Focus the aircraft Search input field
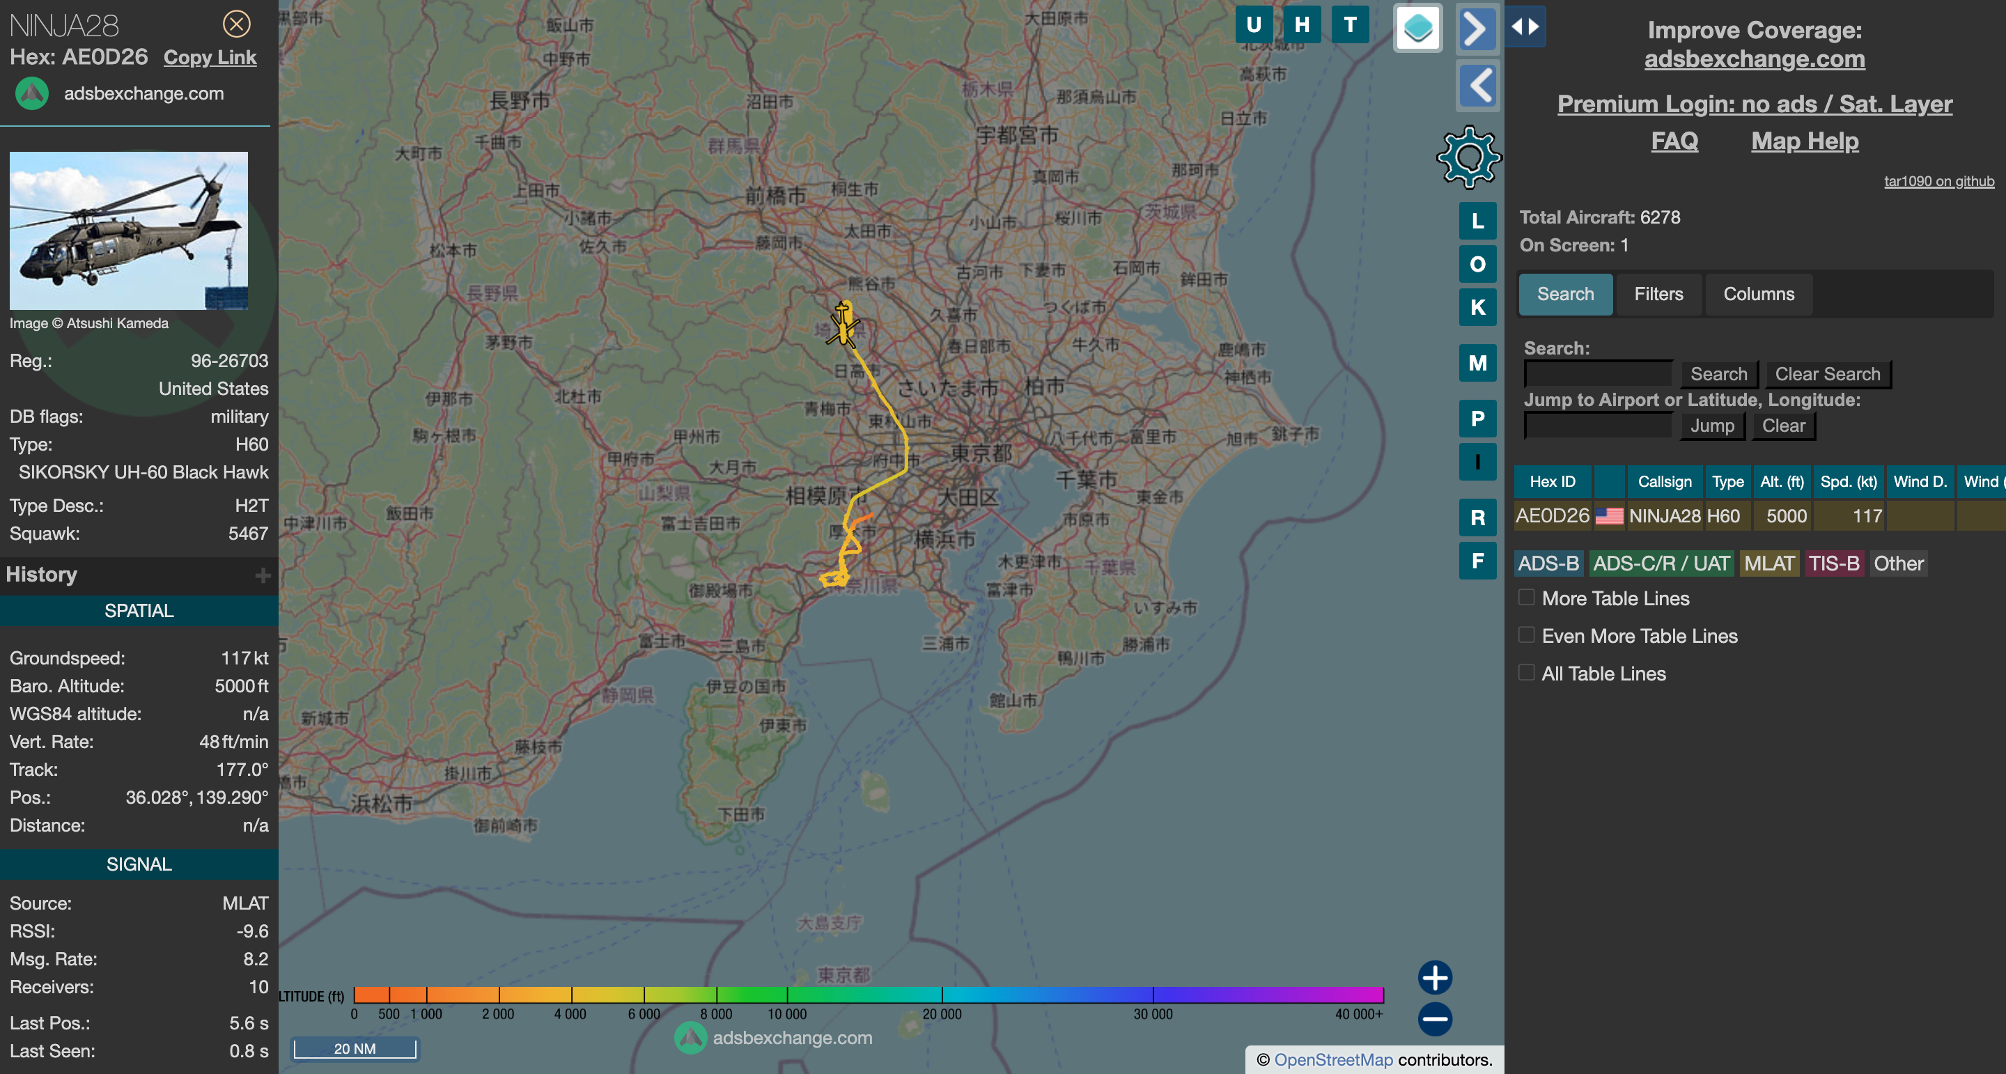 [x=1598, y=374]
